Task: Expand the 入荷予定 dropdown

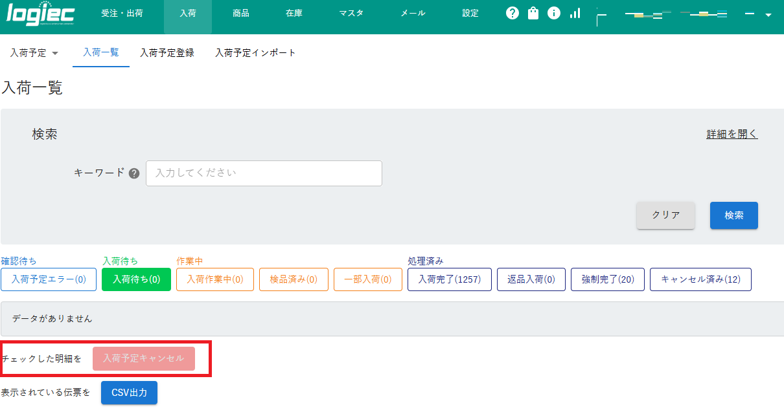Action: pyautogui.click(x=35, y=53)
